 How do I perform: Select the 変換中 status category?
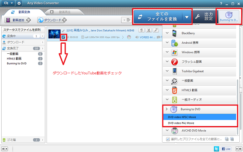(23, 36)
